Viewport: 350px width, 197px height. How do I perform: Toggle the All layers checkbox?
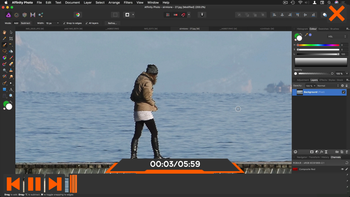[86, 23]
